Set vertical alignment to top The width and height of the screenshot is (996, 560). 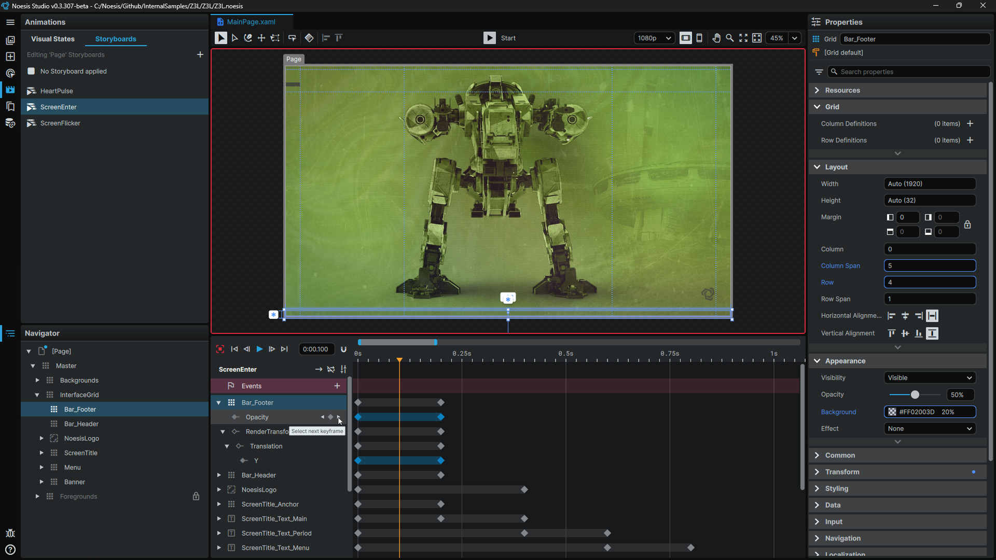click(x=892, y=333)
